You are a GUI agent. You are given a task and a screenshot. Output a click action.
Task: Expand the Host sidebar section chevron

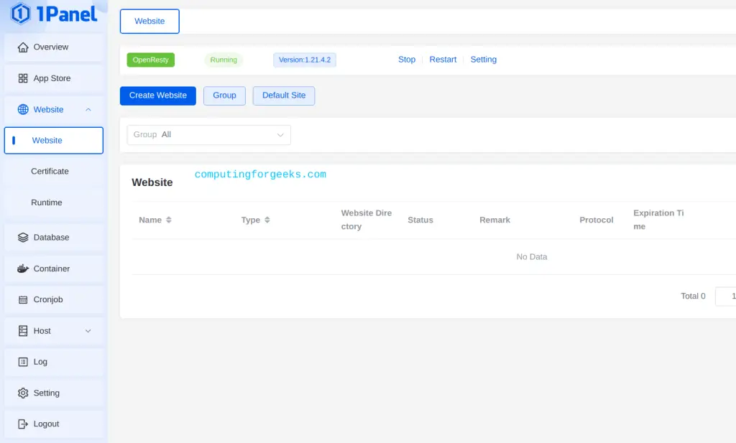[x=88, y=331]
